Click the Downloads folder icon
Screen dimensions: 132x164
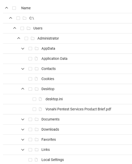click(x=37, y=129)
